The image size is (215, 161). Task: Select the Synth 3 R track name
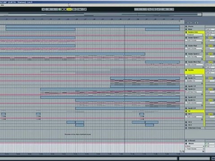(192, 108)
